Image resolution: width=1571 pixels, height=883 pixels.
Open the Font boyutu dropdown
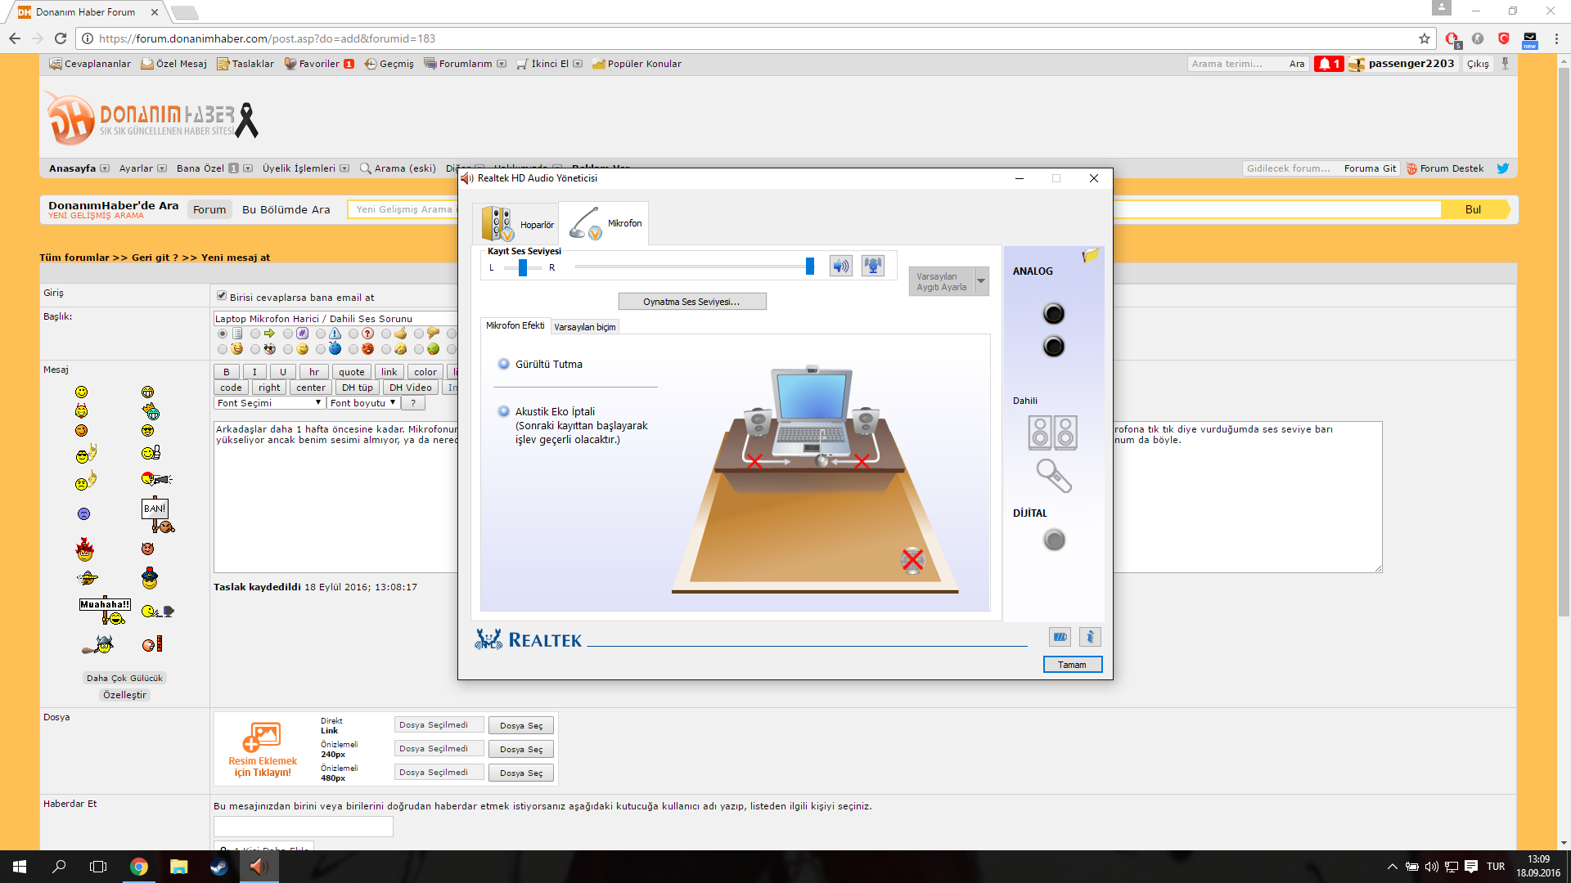coord(363,403)
